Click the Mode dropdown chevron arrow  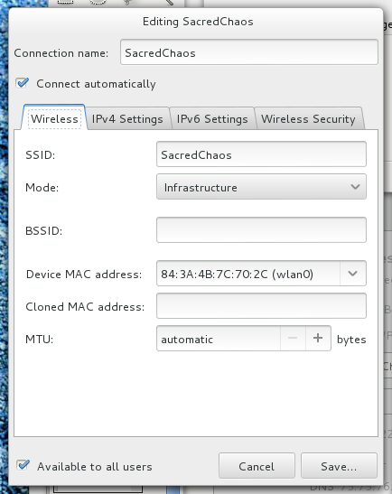pos(355,187)
